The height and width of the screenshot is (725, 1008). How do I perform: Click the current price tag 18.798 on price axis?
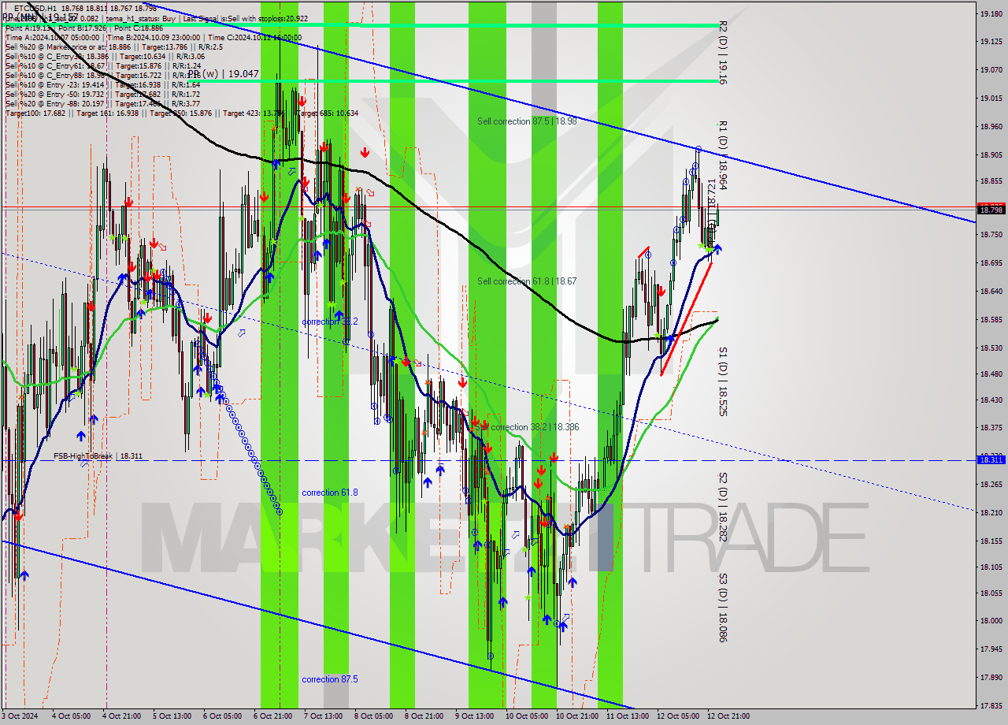(991, 210)
